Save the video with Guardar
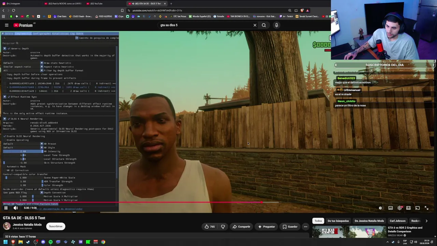The image size is (437, 246). 290,227
